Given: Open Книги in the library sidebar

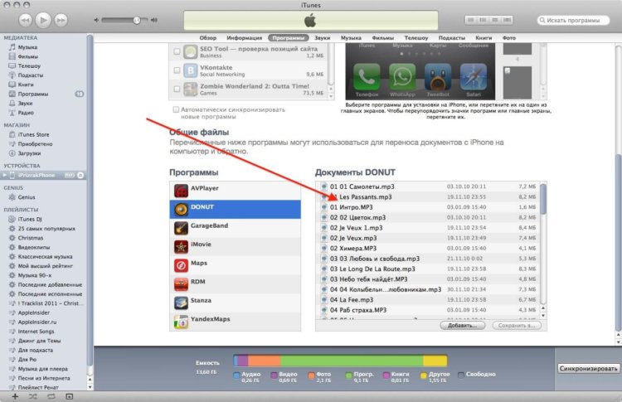Looking at the screenshot, I should point(26,85).
